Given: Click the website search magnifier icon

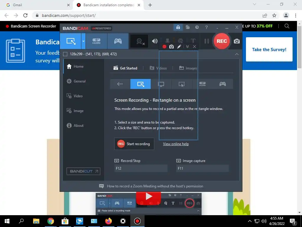Looking at the screenshot, I should pos(287,26).
